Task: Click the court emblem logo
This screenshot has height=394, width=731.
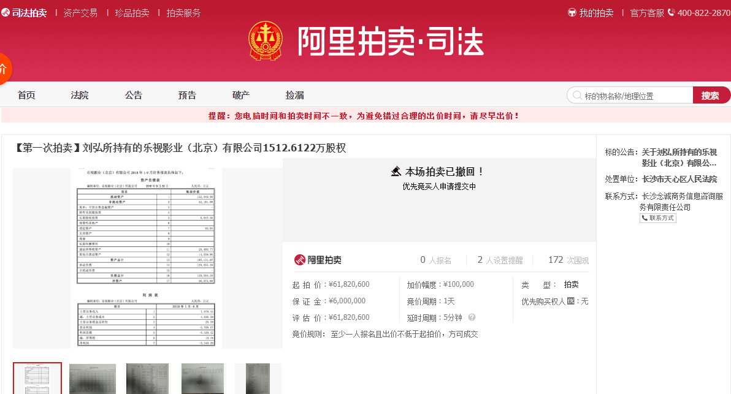Action: (266, 41)
